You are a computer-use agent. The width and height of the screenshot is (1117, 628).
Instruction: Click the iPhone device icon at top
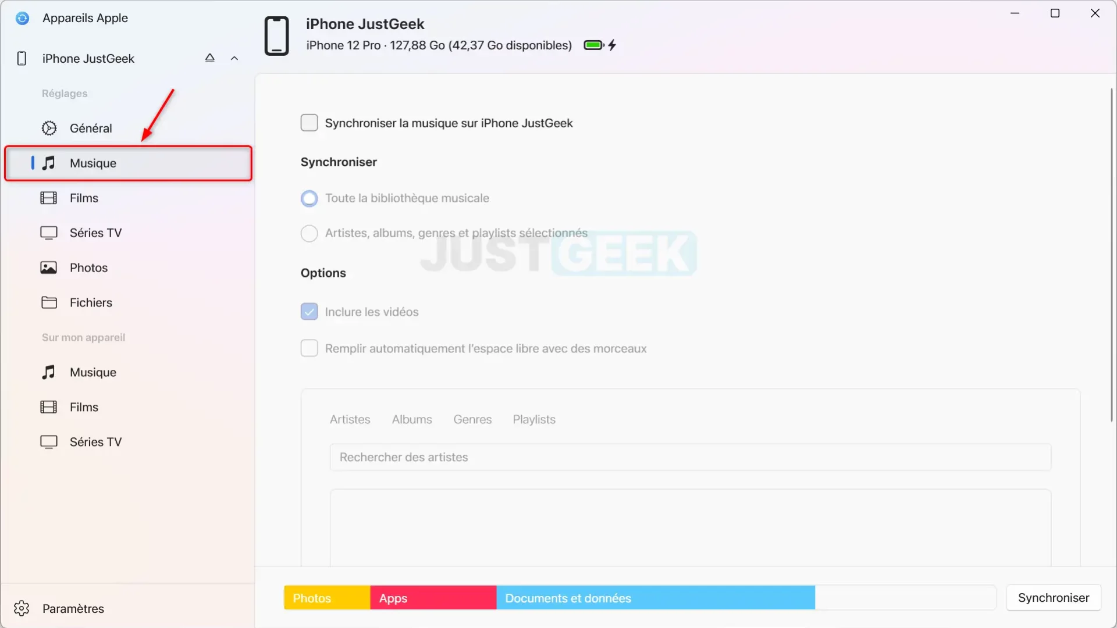(277, 35)
